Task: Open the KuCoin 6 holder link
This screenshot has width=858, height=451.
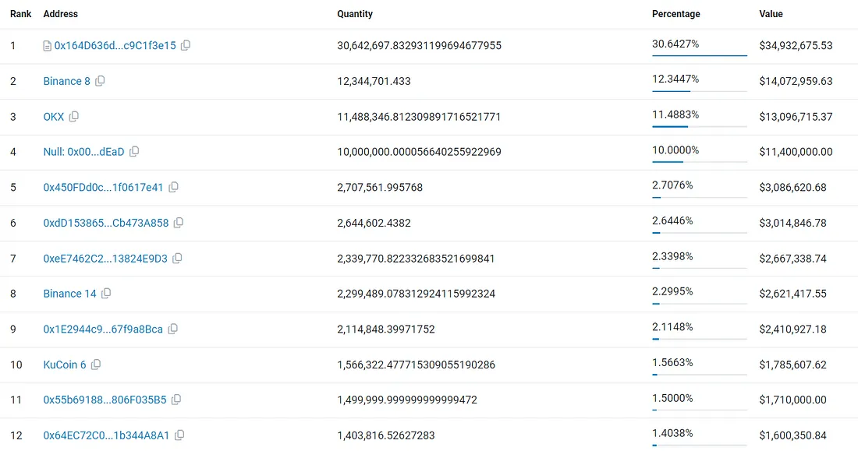Action: (x=65, y=365)
